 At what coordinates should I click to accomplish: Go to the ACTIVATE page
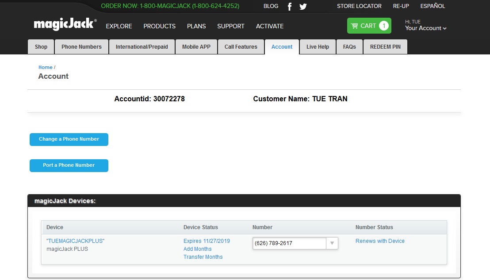270,26
